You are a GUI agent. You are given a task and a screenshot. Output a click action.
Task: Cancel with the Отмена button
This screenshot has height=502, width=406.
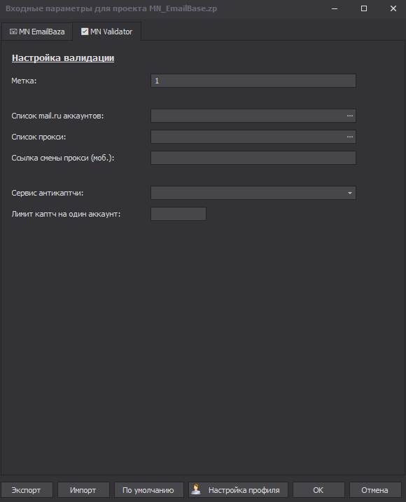coord(375,490)
